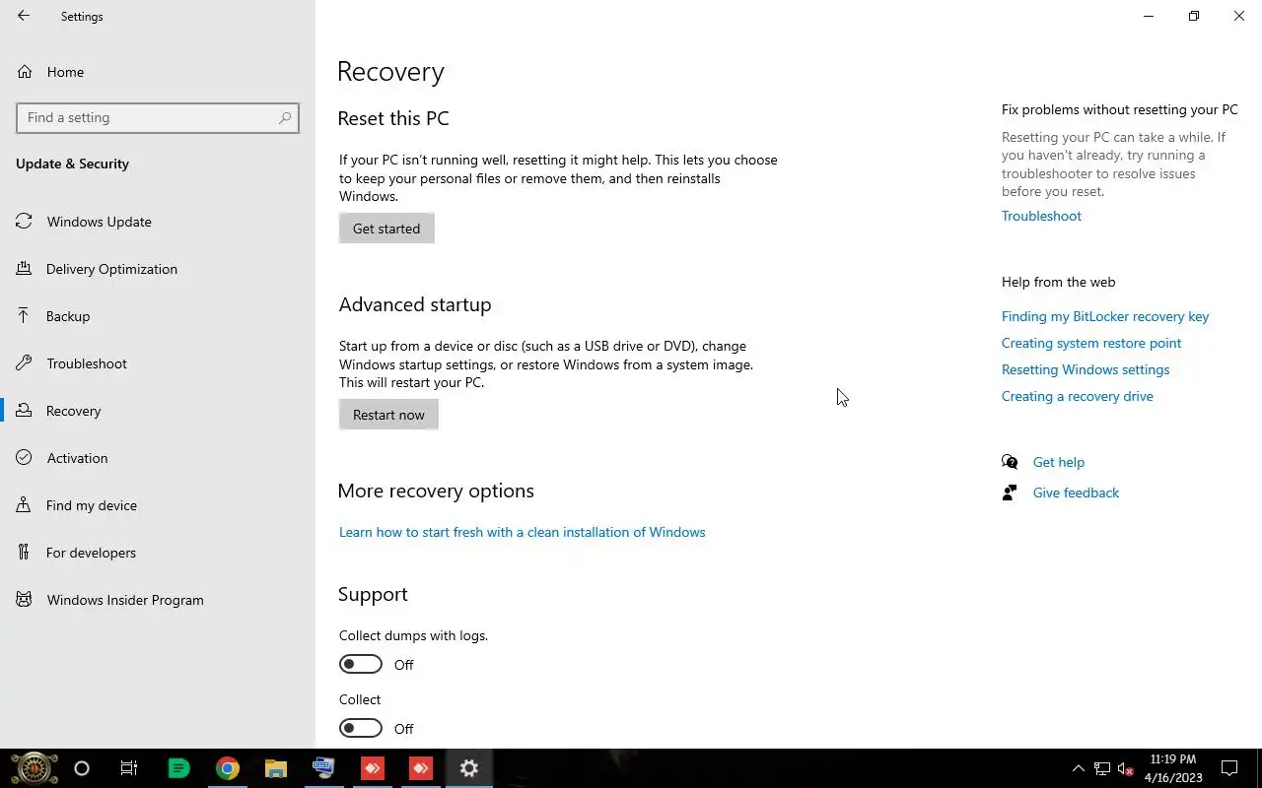Launch Google Chrome from the taskbar
Screen dimensions: 1262x788
[228, 768]
